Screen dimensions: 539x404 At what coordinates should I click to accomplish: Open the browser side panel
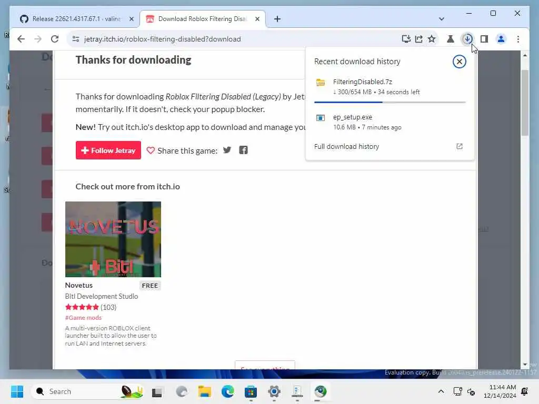coord(484,39)
